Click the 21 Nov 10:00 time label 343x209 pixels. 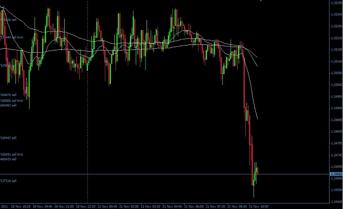[x=259, y=206]
